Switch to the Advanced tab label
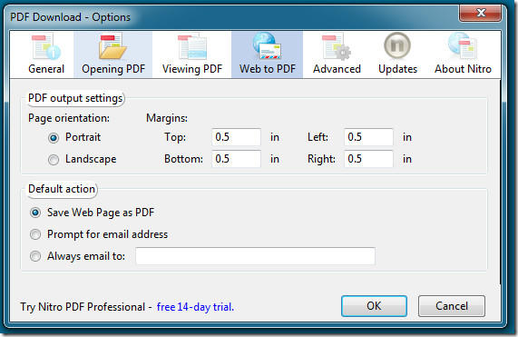The width and height of the screenshot is (518, 337). pyautogui.click(x=337, y=69)
